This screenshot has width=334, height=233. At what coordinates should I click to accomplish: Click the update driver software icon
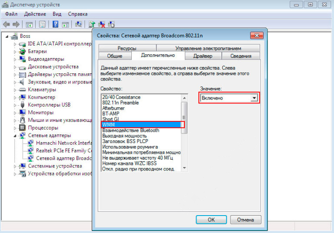pos(92,24)
